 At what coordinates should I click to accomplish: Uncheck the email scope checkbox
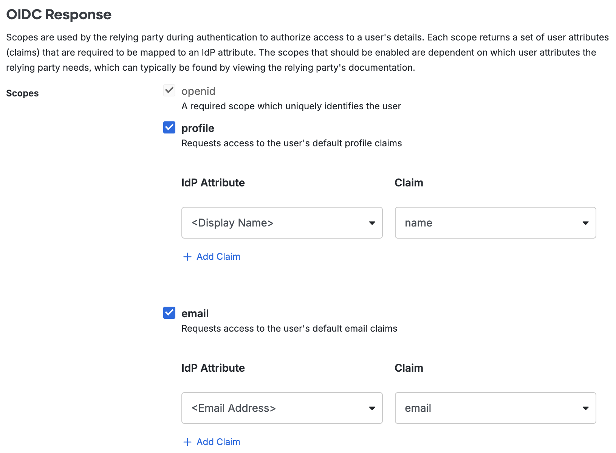pos(169,313)
